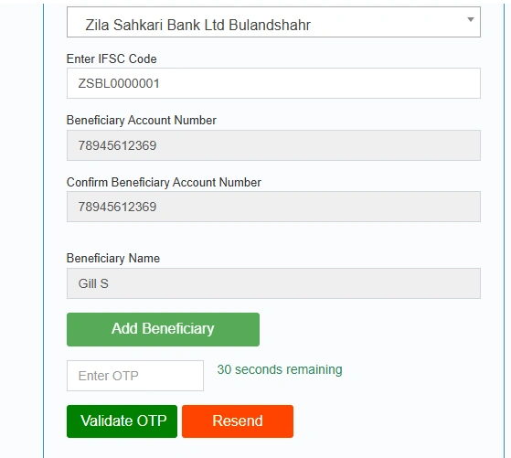Click the Beneficiary Account Number label
511x458 pixels.
142,121
